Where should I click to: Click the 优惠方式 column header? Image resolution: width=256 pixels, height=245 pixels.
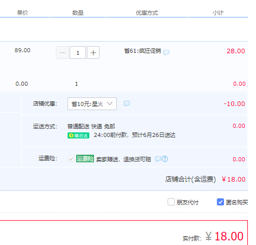(147, 13)
